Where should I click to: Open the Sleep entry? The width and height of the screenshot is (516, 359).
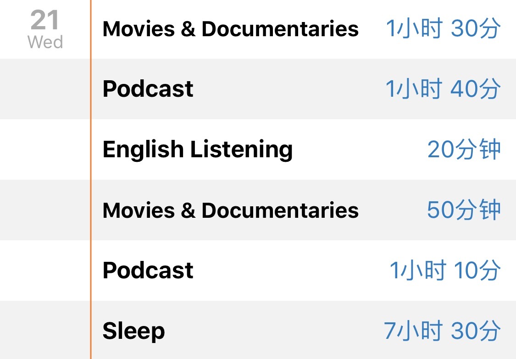point(304,330)
